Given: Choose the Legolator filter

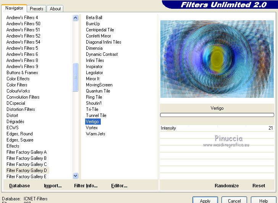Looking at the screenshot, I should pyautogui.click(x=94, y=73).
